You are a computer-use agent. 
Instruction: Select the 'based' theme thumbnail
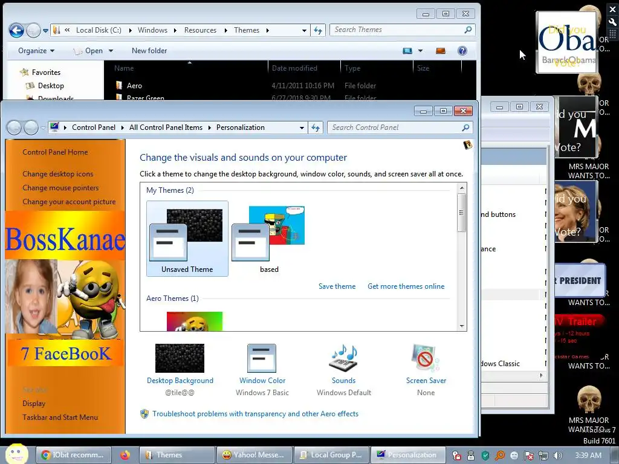click(x=269, y=238)
